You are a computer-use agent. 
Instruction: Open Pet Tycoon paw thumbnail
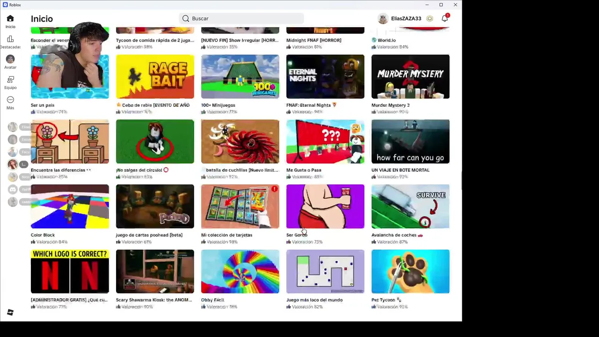[410, 271]
